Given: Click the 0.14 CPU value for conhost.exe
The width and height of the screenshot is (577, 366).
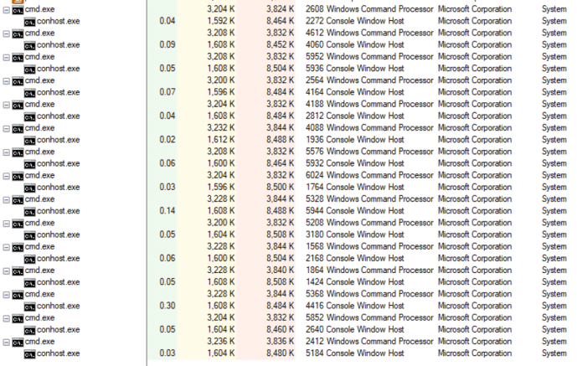Looking at the screenshot, I should point(167,211).
